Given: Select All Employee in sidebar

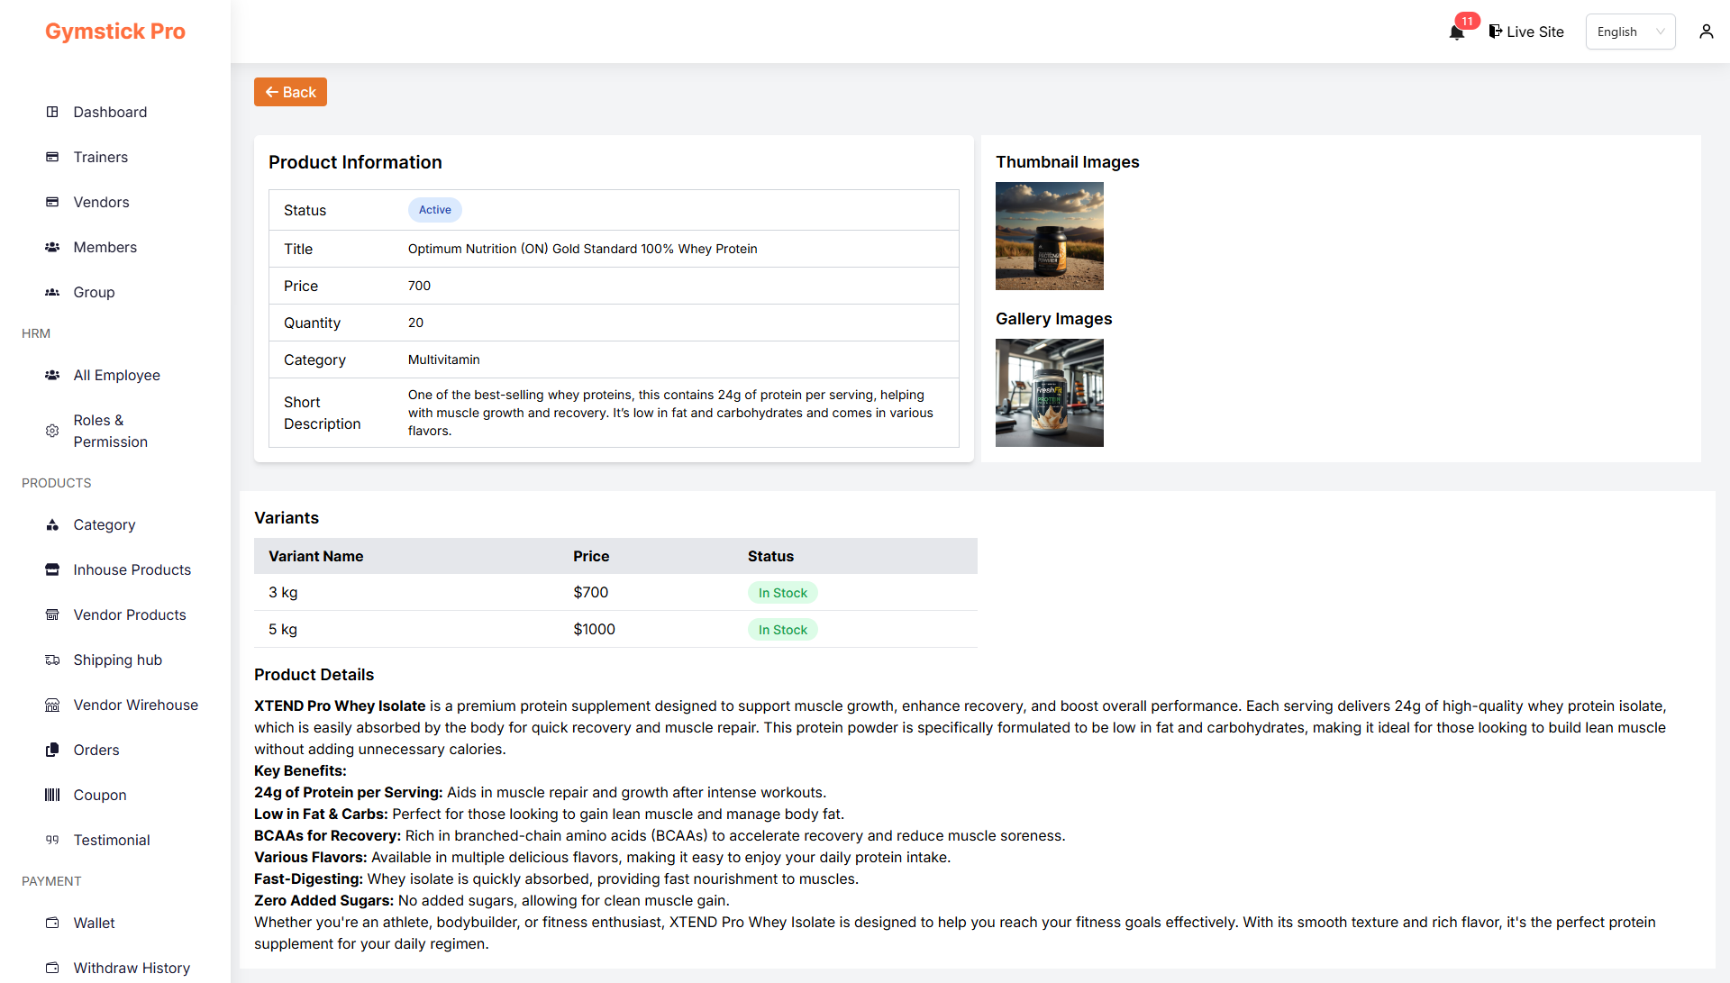Looking at the screenshot, I should tap(116, 375).
